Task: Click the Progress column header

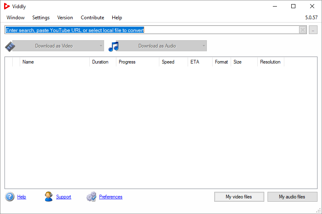Action: point(138,62)
